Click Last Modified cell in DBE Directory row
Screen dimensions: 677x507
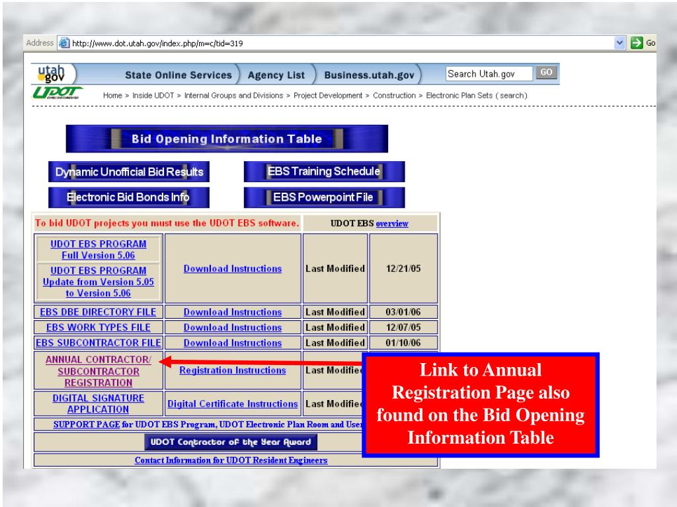[335, 312]
